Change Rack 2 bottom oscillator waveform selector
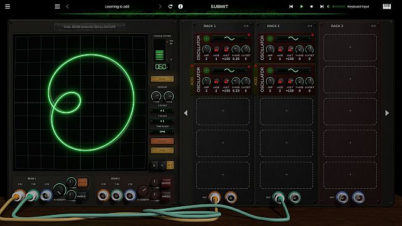 click(293, 70)
